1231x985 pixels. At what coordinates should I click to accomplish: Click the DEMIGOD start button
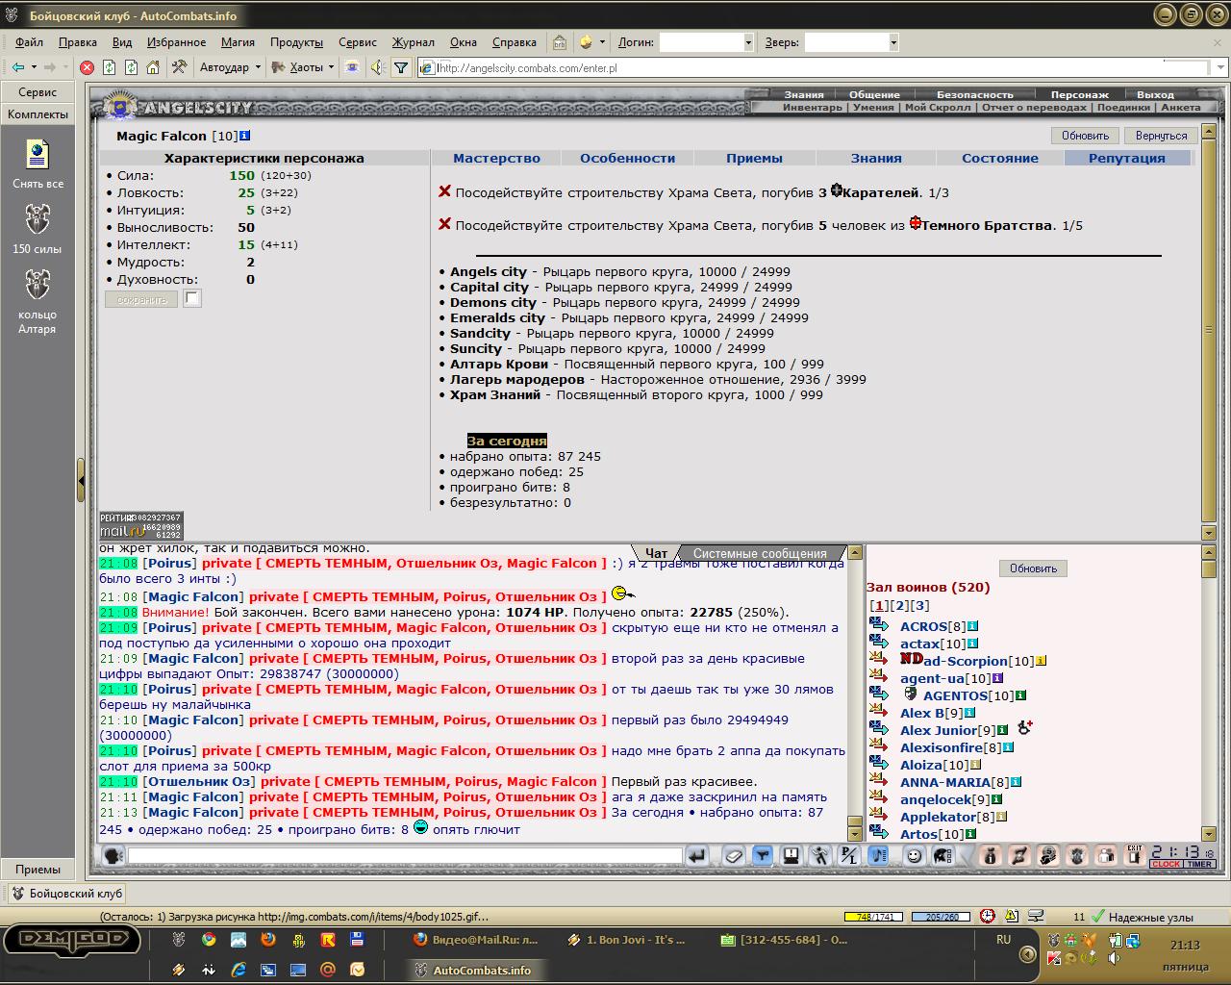71,939
